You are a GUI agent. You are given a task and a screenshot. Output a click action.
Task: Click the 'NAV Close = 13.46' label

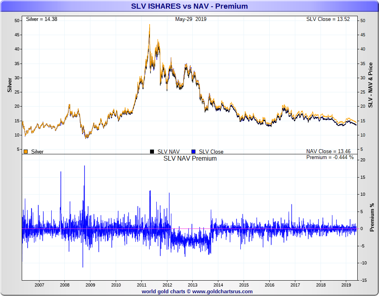pos(328,151)
